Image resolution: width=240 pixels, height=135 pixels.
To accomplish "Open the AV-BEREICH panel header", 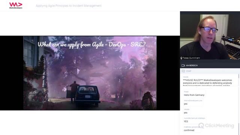I will (210, 65).
